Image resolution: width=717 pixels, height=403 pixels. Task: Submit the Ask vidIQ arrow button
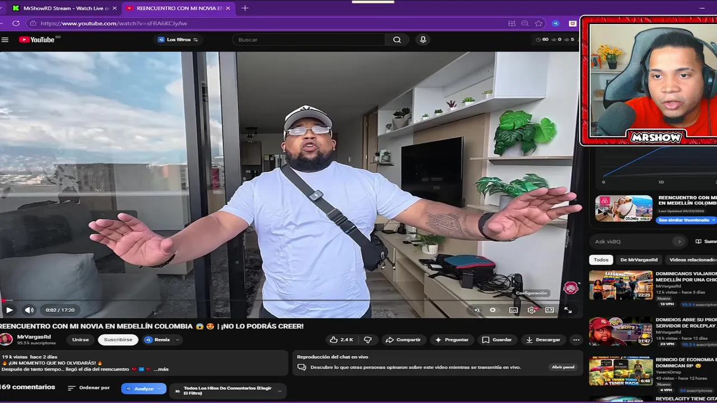pos(679,241)
